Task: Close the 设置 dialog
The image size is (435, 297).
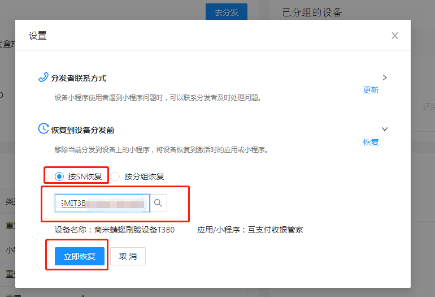Action: point(394,36)
